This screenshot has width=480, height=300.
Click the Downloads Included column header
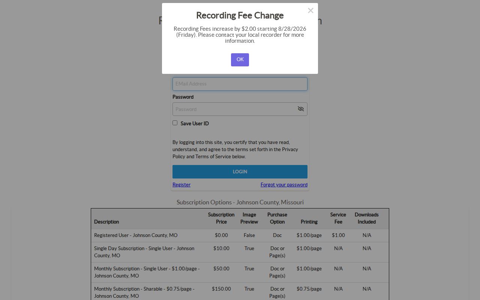pos(367,218)
